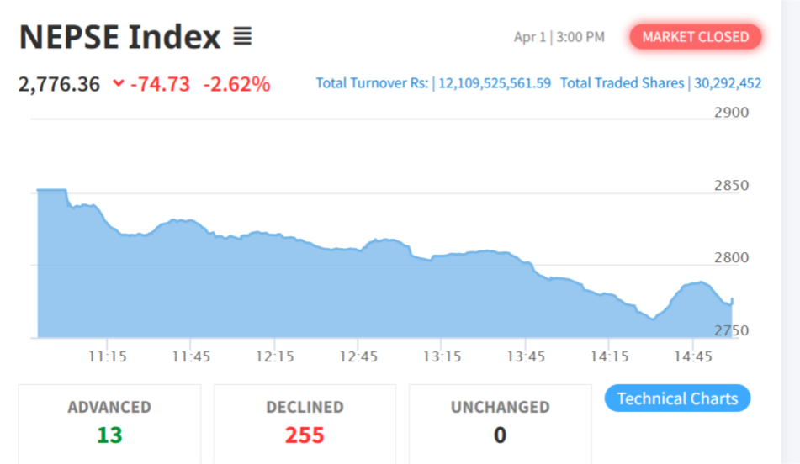Select the Total Turnover Rs figure
The width and height of the screenshot is (800, 464).
[x=494, y=83]
